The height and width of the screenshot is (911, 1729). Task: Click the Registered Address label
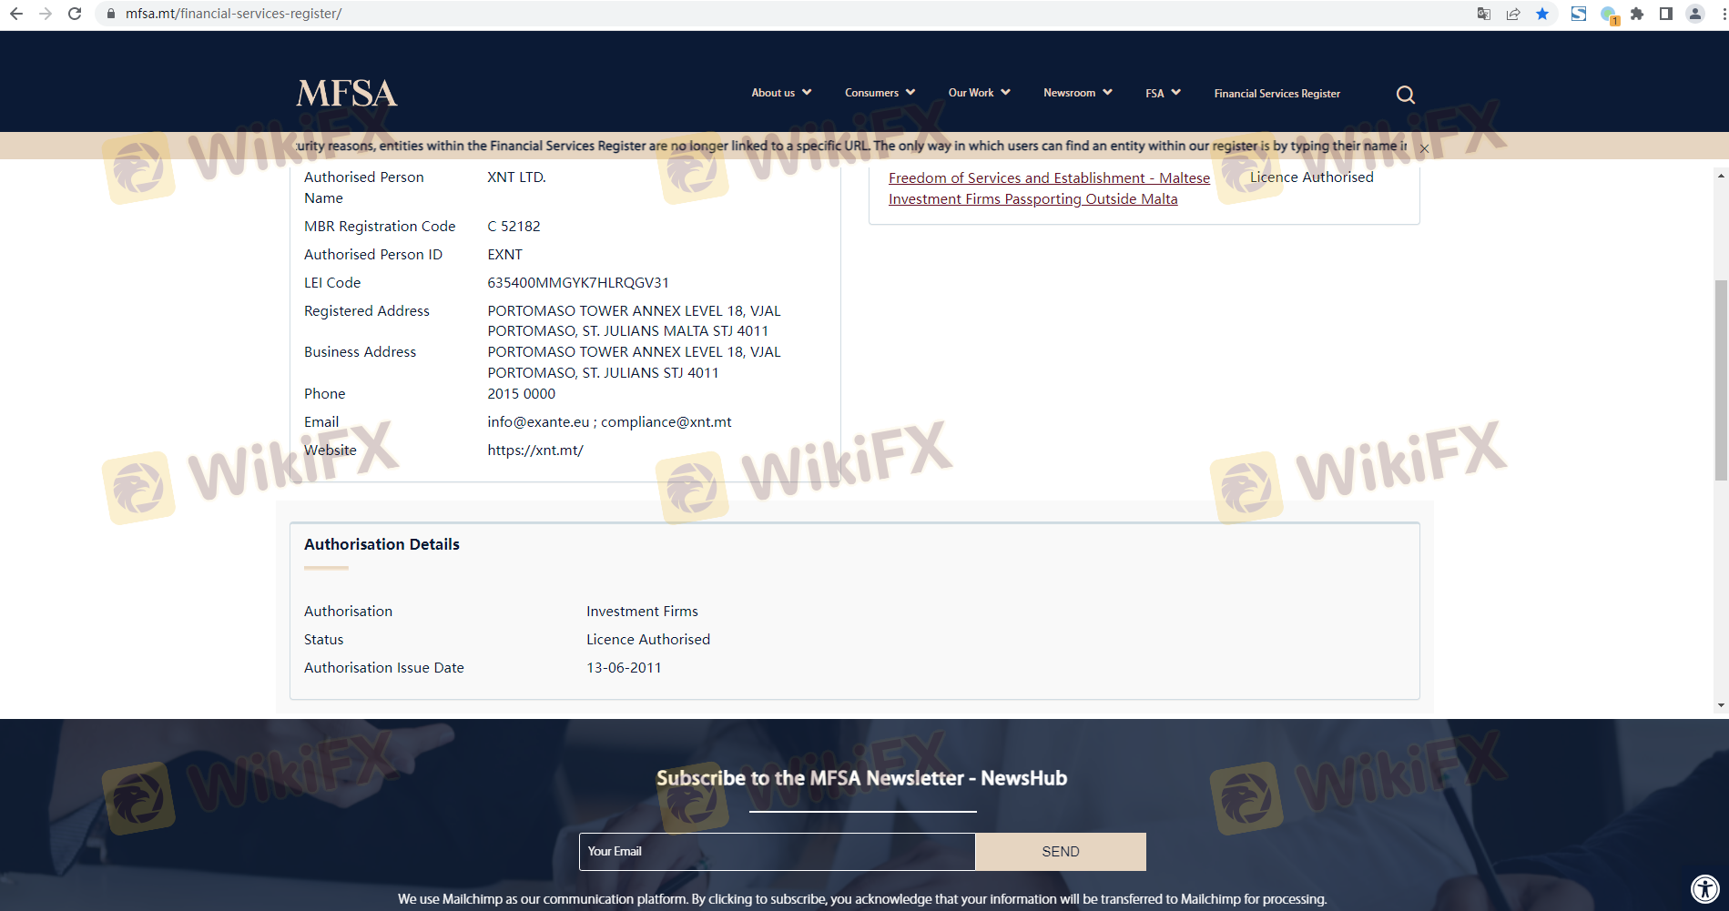[x=367, y=311]
